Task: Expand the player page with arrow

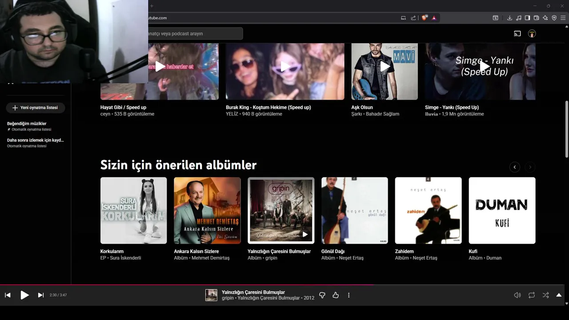Action: pos(559,295)
